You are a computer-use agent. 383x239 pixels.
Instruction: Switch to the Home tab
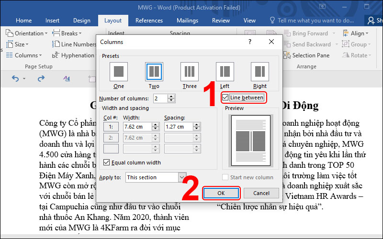coord(23,21)
